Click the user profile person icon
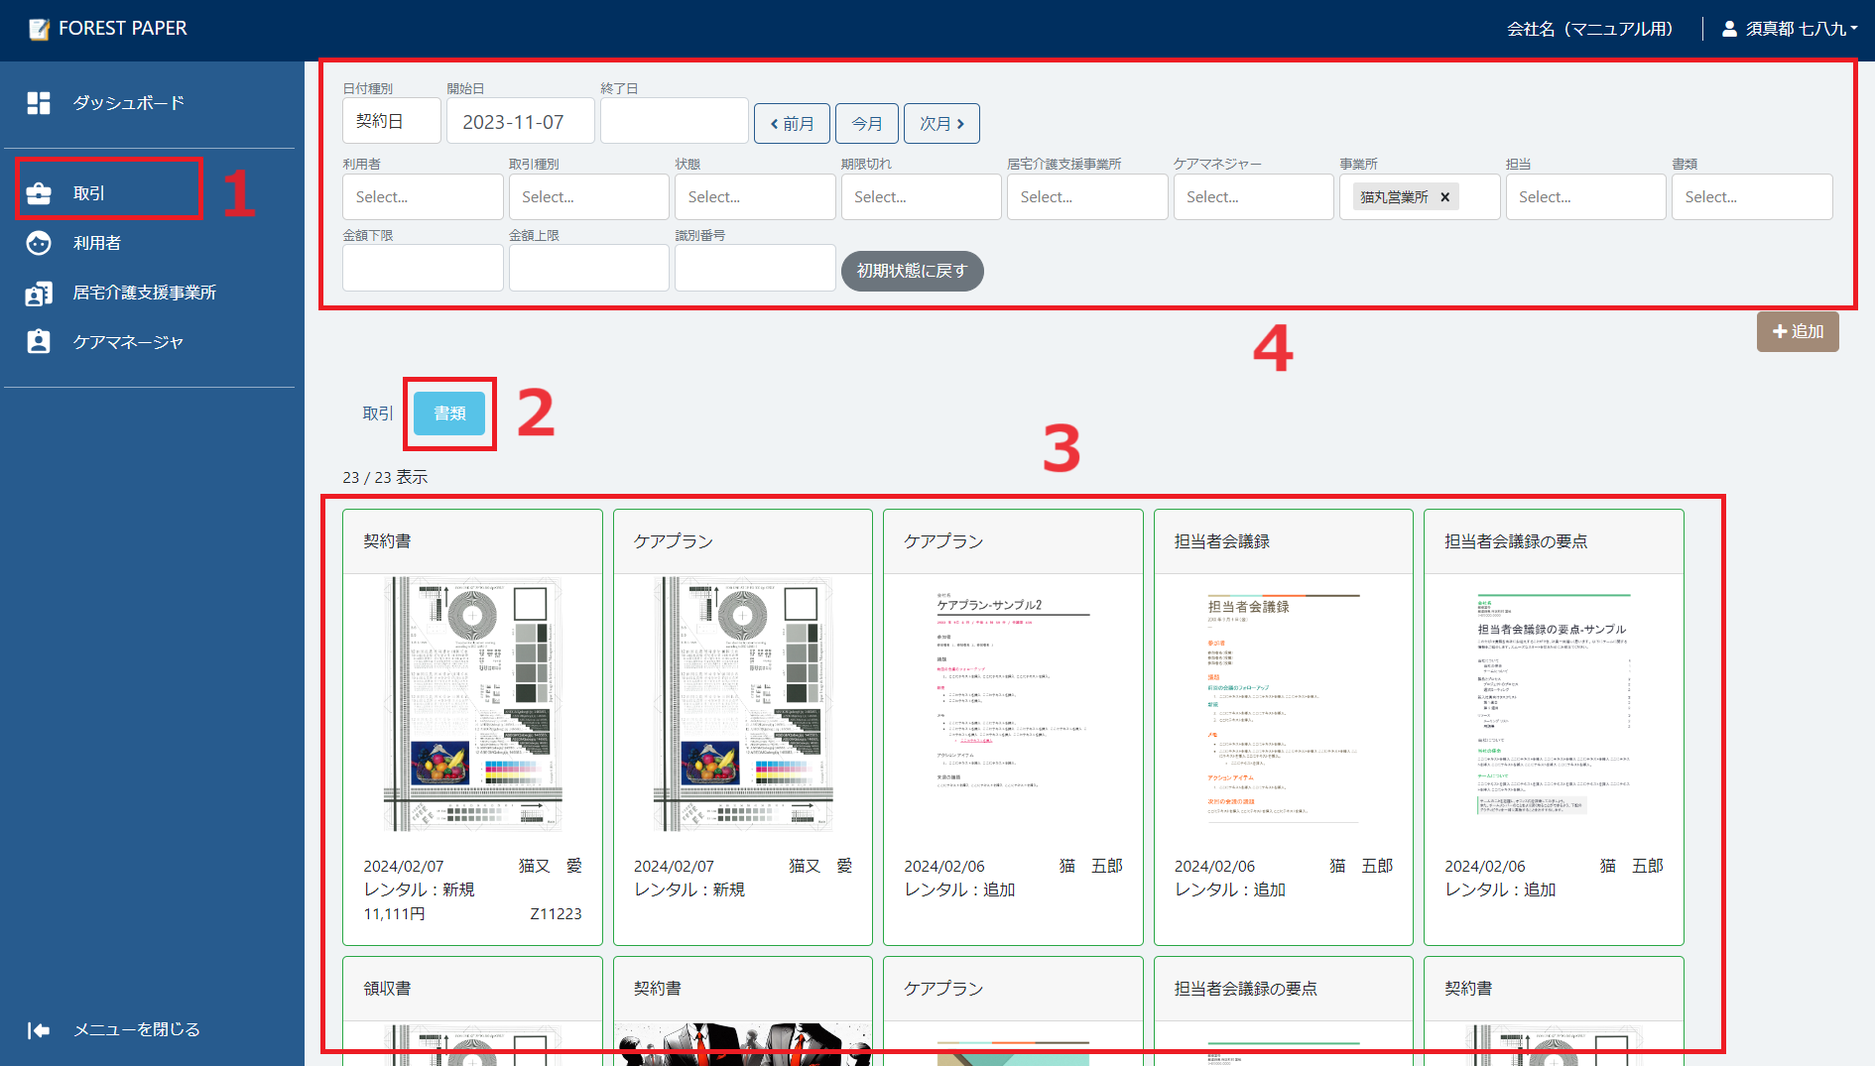 tap(1727, 28)
